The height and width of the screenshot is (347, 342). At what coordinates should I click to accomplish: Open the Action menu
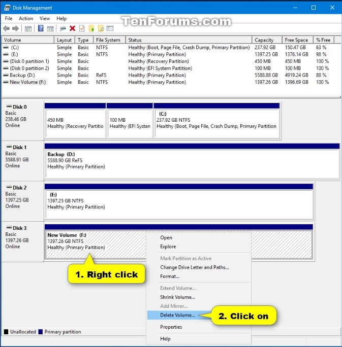click(x=26, y=18)
